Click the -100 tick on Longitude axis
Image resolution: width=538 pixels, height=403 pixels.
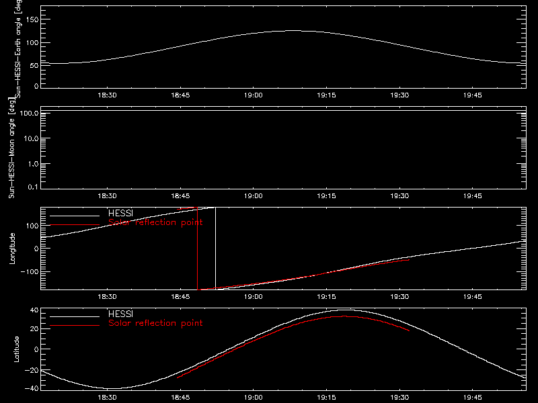[x=30, y=271]
